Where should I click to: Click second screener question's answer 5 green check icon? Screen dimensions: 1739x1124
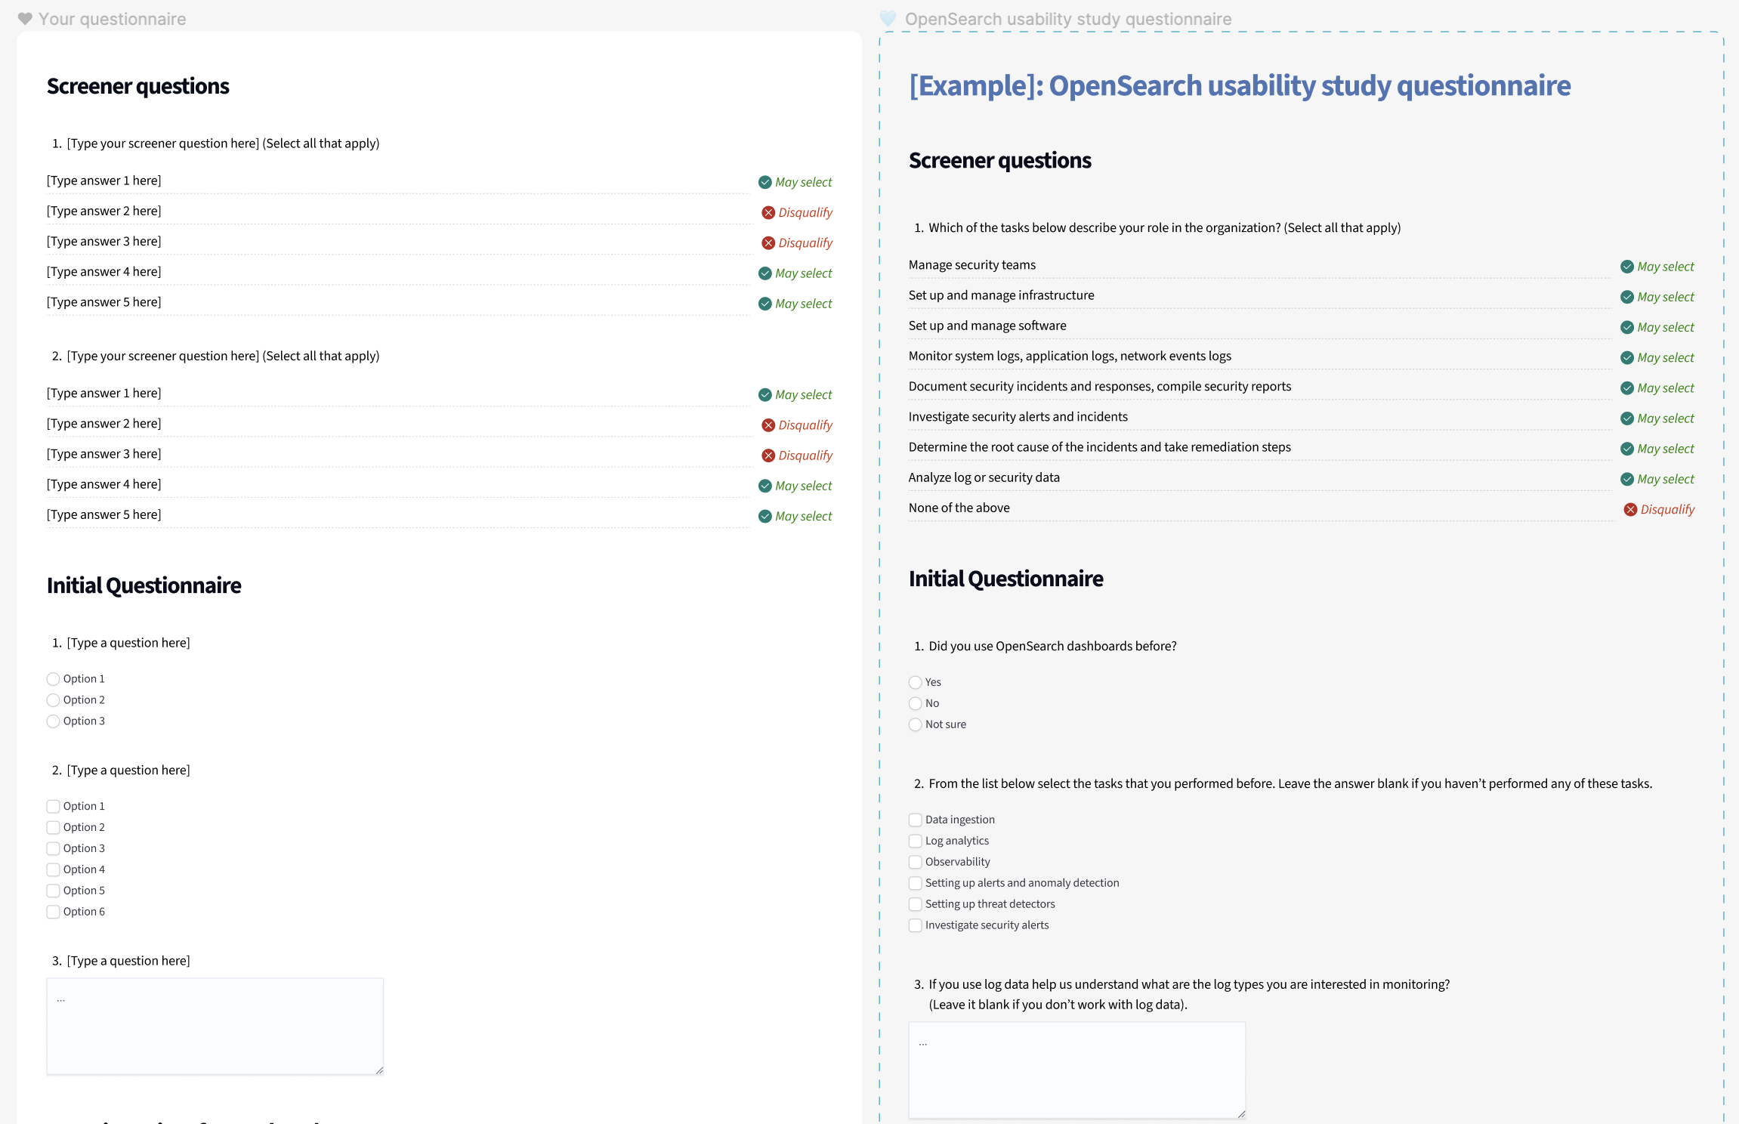pos(765,516)
